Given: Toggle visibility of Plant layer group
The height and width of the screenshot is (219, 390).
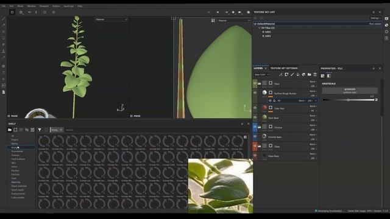Looking at the screenshot, I should (x=255, y=84).
